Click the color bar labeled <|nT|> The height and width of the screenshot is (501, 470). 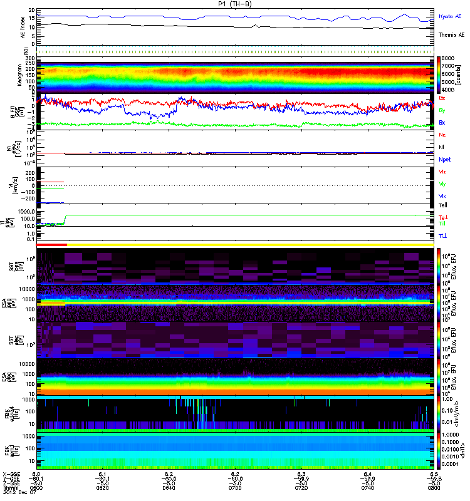pos(438,450)
